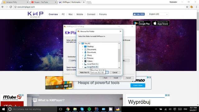Click the browser Back arrow
The width and height of the screenshot is (199, 112).
pyautogui.click(x=3, y=7)
